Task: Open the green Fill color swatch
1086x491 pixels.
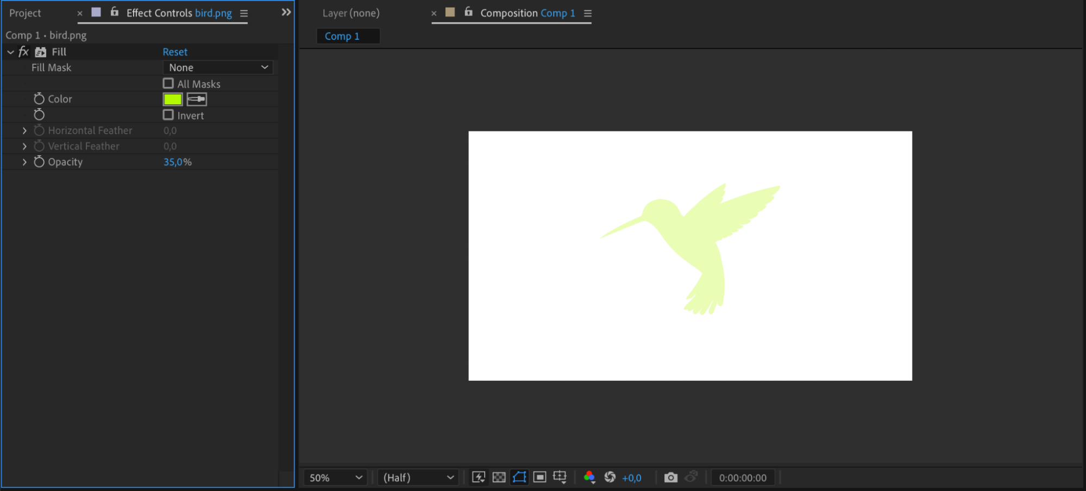Action: pos(173,99)
